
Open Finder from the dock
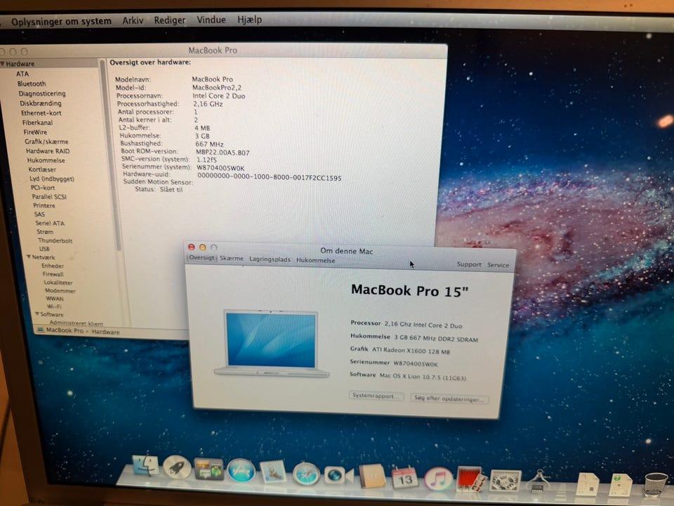(x=145, y=467)
